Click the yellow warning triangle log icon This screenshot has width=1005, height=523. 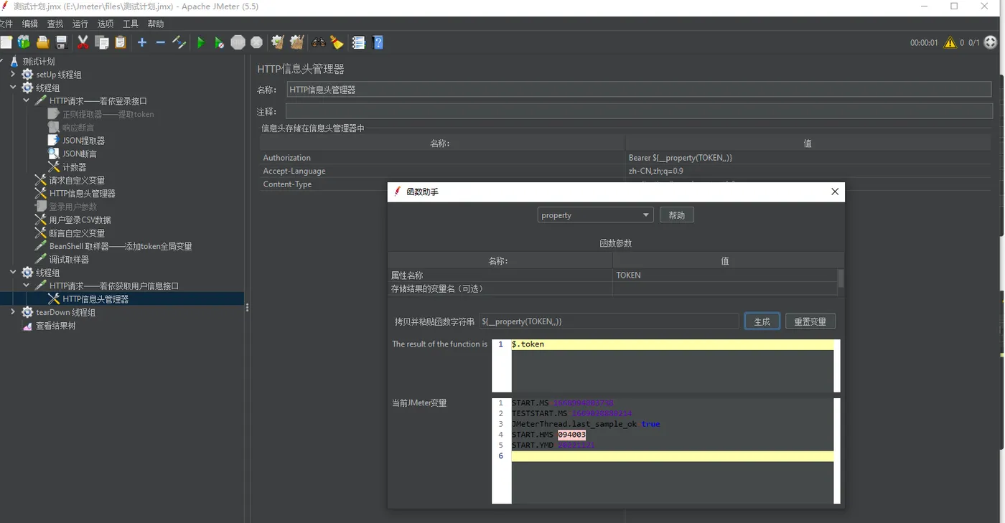[950, 42]
